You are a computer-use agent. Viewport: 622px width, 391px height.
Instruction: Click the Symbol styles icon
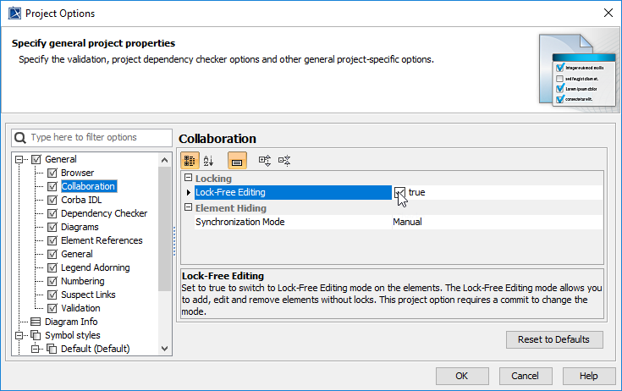pos(36,335)
